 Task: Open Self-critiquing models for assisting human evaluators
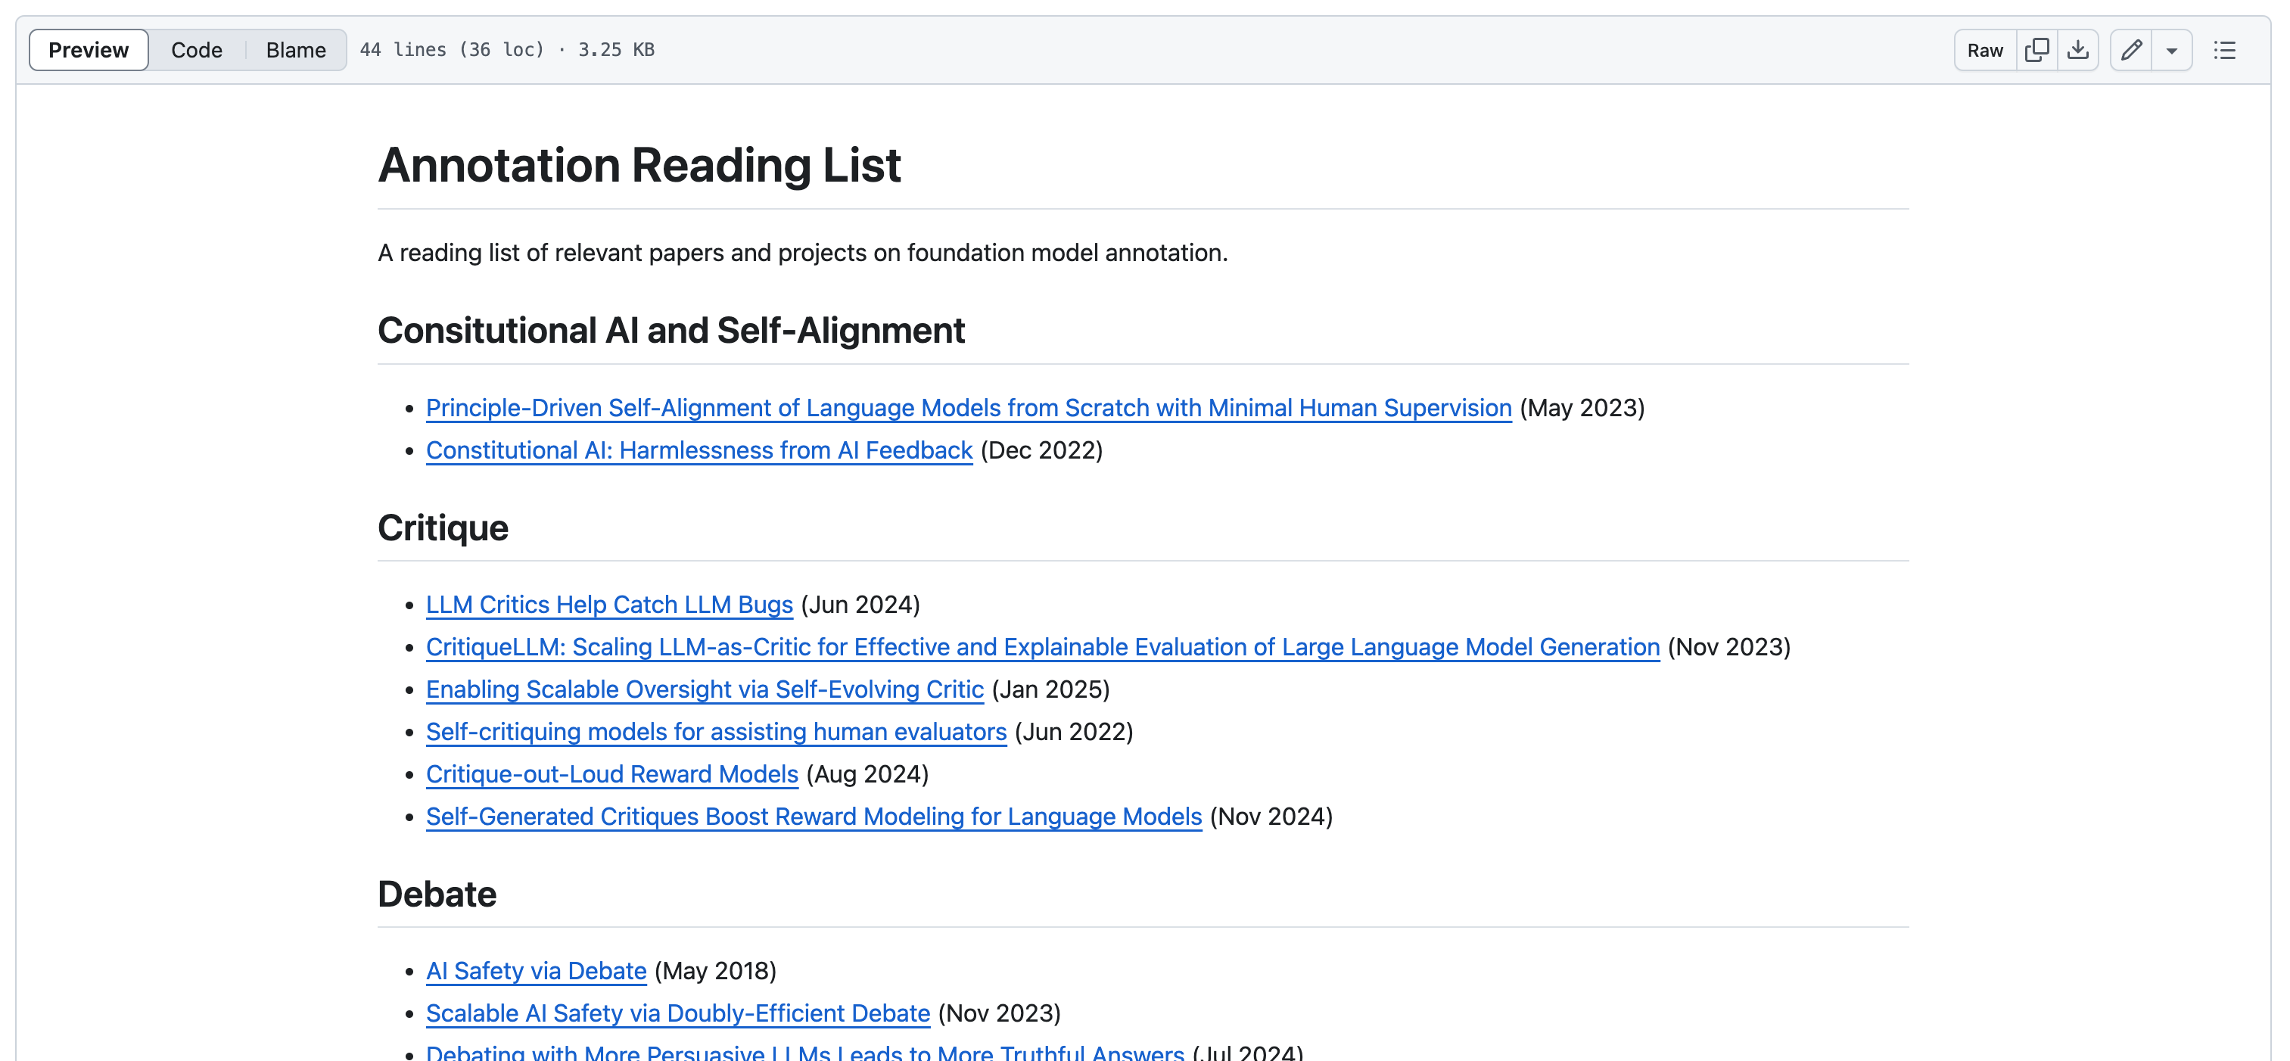(716, 733)
